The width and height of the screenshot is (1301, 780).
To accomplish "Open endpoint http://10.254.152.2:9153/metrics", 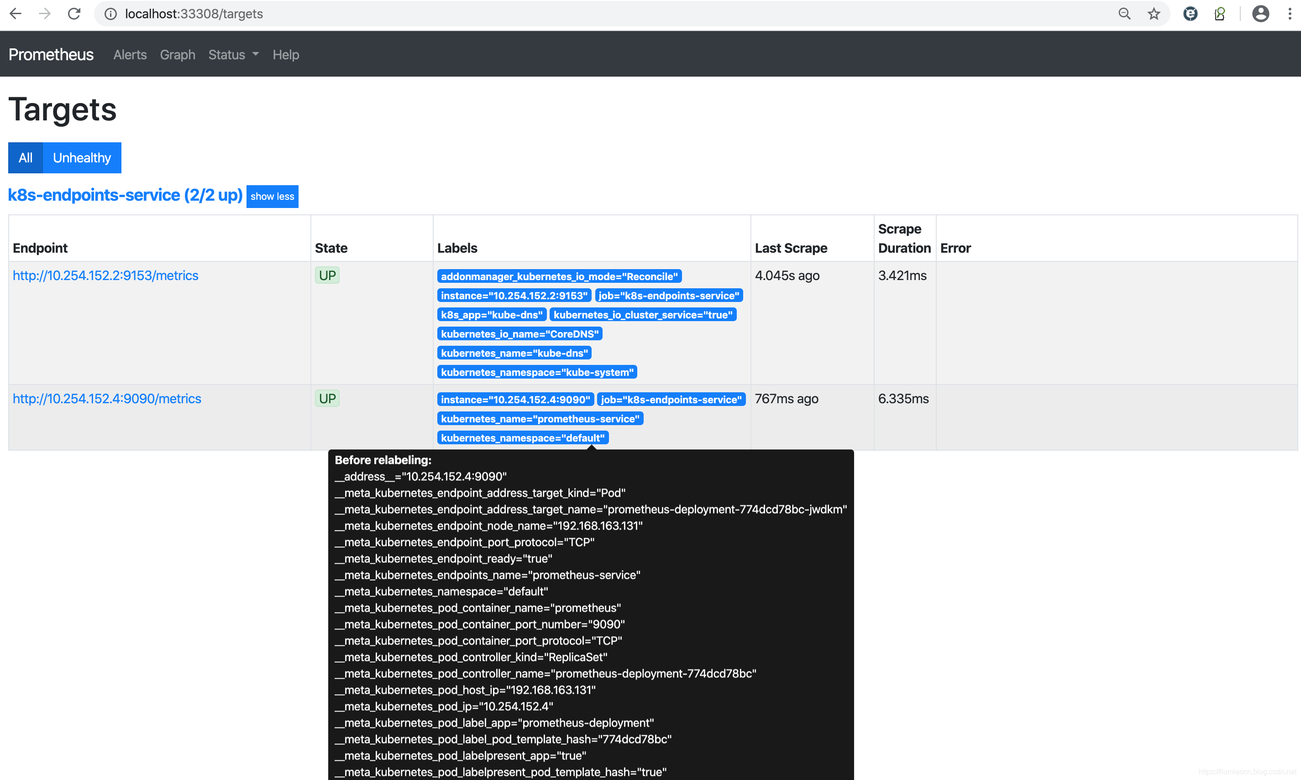I will click(x=105, y=276).
